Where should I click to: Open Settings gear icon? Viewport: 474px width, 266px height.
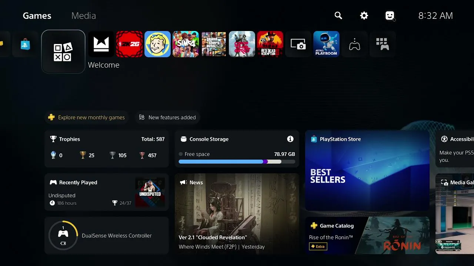pos(364,16)
